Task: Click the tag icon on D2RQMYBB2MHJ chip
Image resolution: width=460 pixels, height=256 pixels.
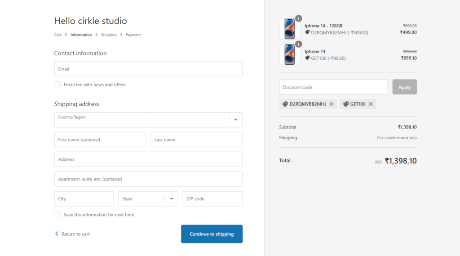Action: coord(285,104)
